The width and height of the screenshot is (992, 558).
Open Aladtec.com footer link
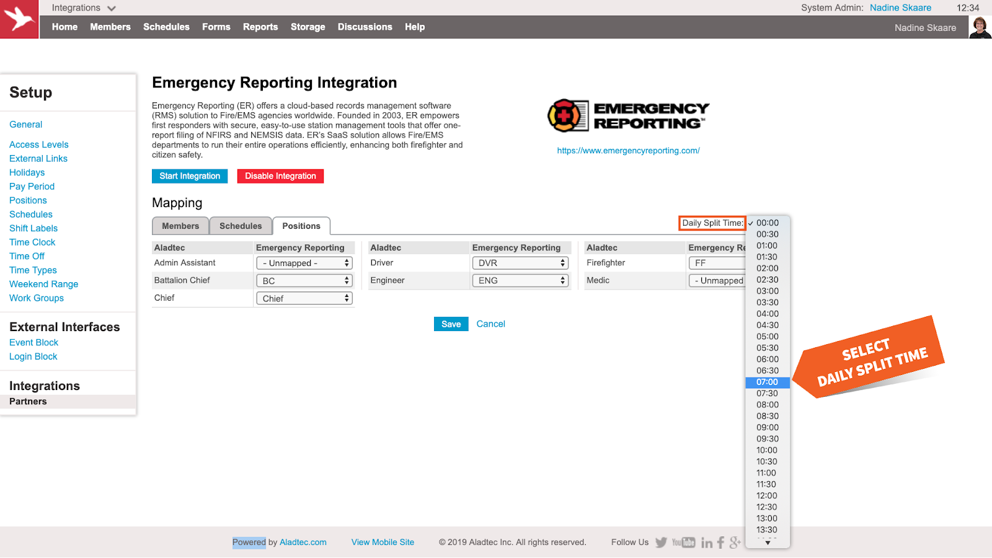[303, 542]
